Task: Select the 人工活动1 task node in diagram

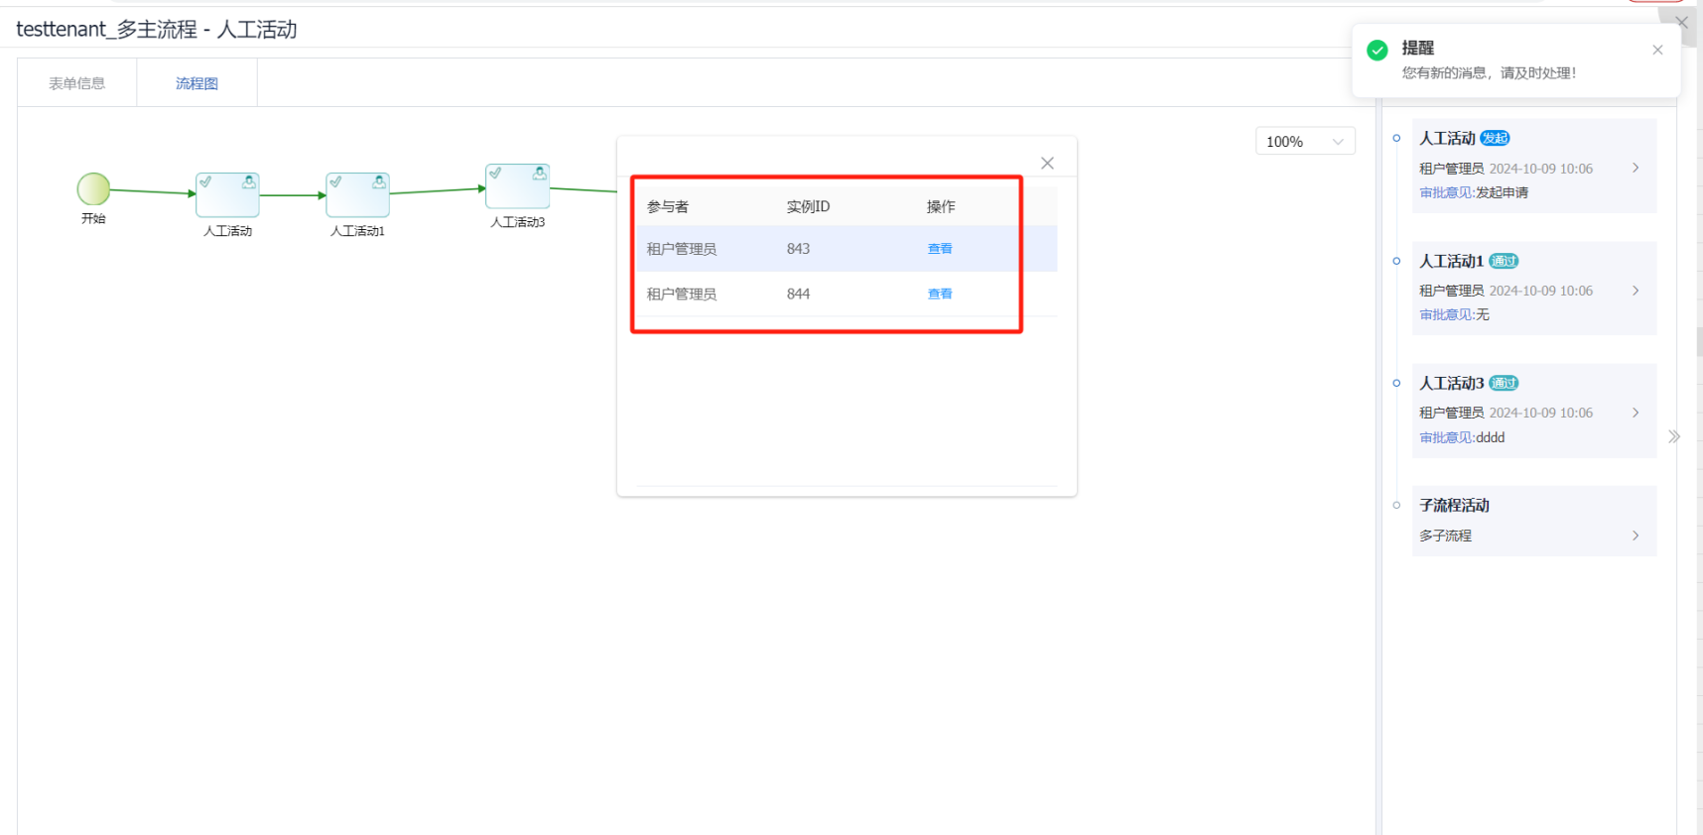Action: pos(357,194)
